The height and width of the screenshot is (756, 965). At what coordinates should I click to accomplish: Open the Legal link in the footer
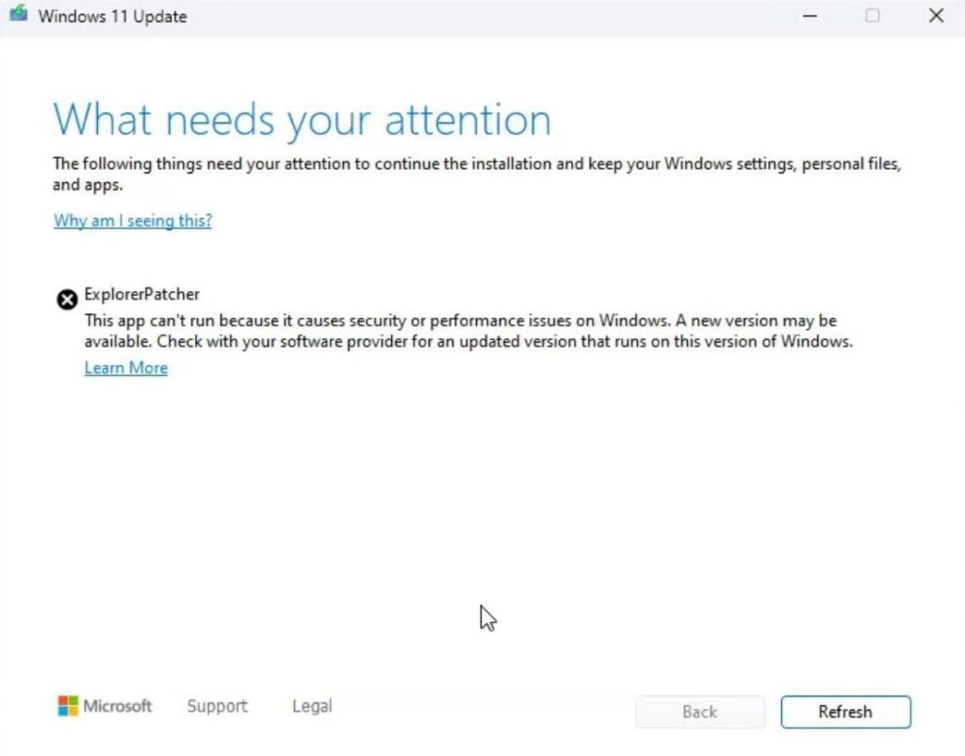pos(312,706)
